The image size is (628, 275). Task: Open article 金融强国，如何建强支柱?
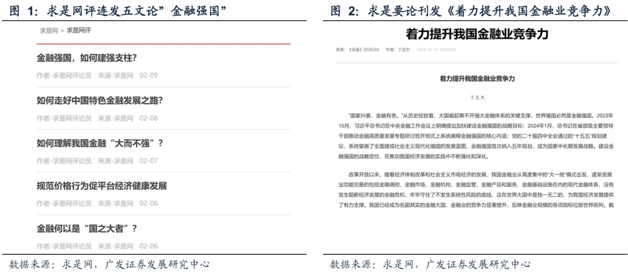coord(87,58)
